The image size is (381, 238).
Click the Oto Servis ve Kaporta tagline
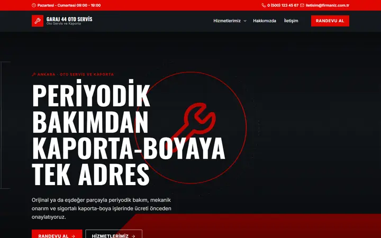(x=63, y=24)
